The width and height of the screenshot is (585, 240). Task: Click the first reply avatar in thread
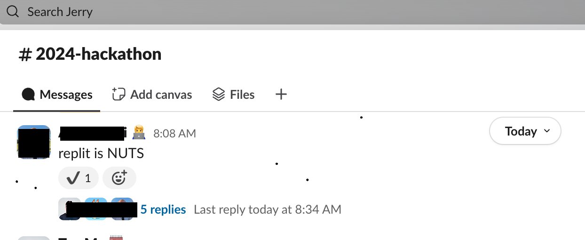pyautogui.click(x=69, y=209)
